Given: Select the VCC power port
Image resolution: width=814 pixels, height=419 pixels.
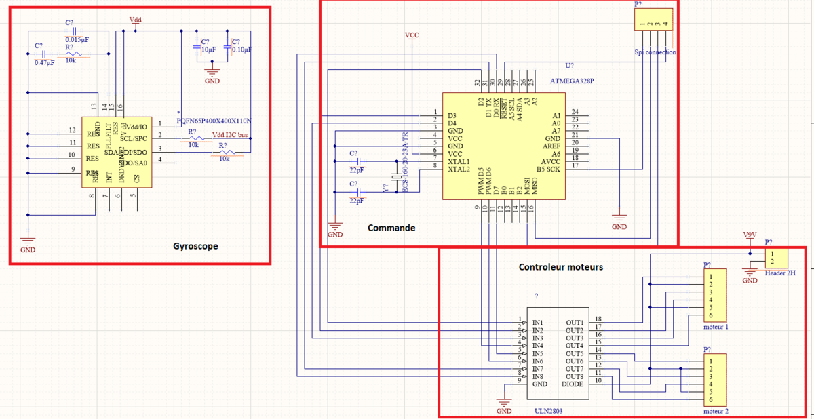Looking at the screenshot, I should pos(412,35).
